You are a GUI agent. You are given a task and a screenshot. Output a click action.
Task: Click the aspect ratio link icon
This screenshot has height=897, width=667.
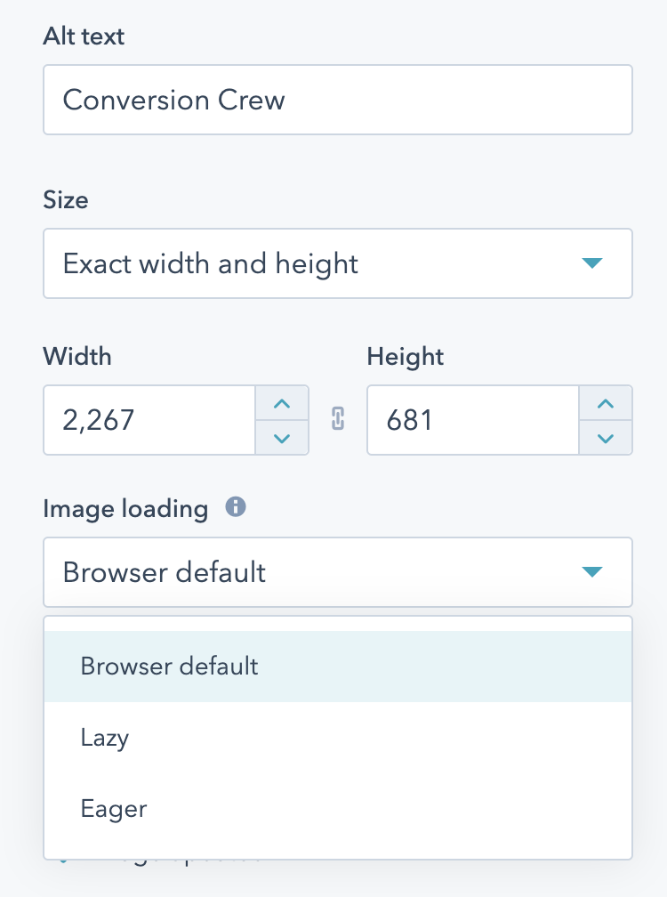pos(338,420)
